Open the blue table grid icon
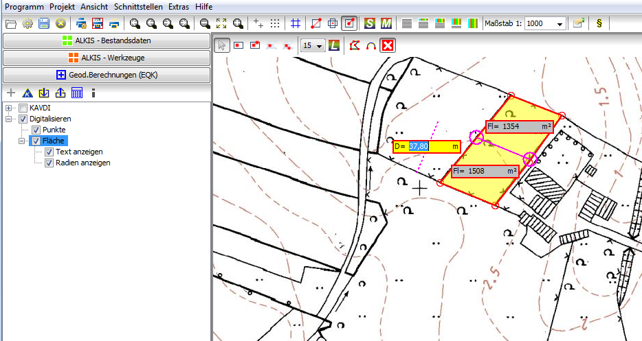Viewport: 642px width, 341px height. coord(77,93)
